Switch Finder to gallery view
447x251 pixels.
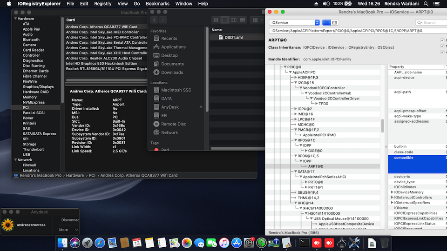coord(242,20)
